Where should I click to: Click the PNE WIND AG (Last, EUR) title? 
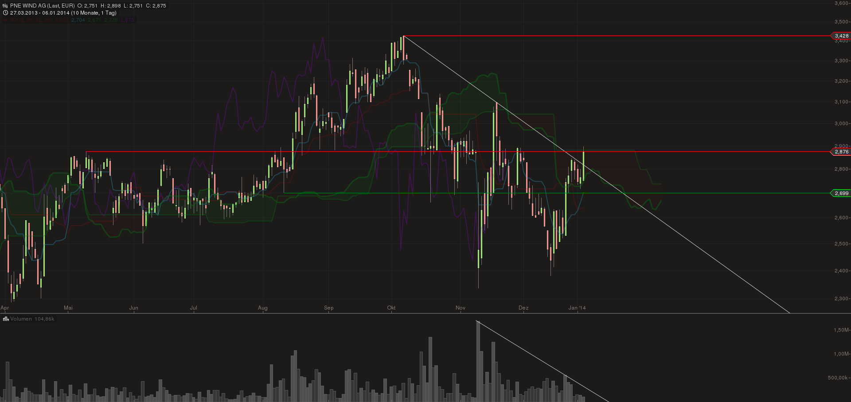click(43, 6)
